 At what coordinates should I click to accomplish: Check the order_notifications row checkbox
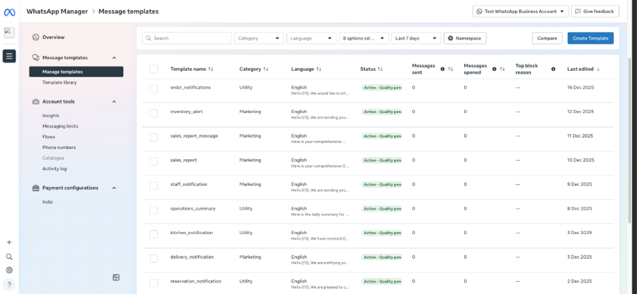[x=154, y=89]
